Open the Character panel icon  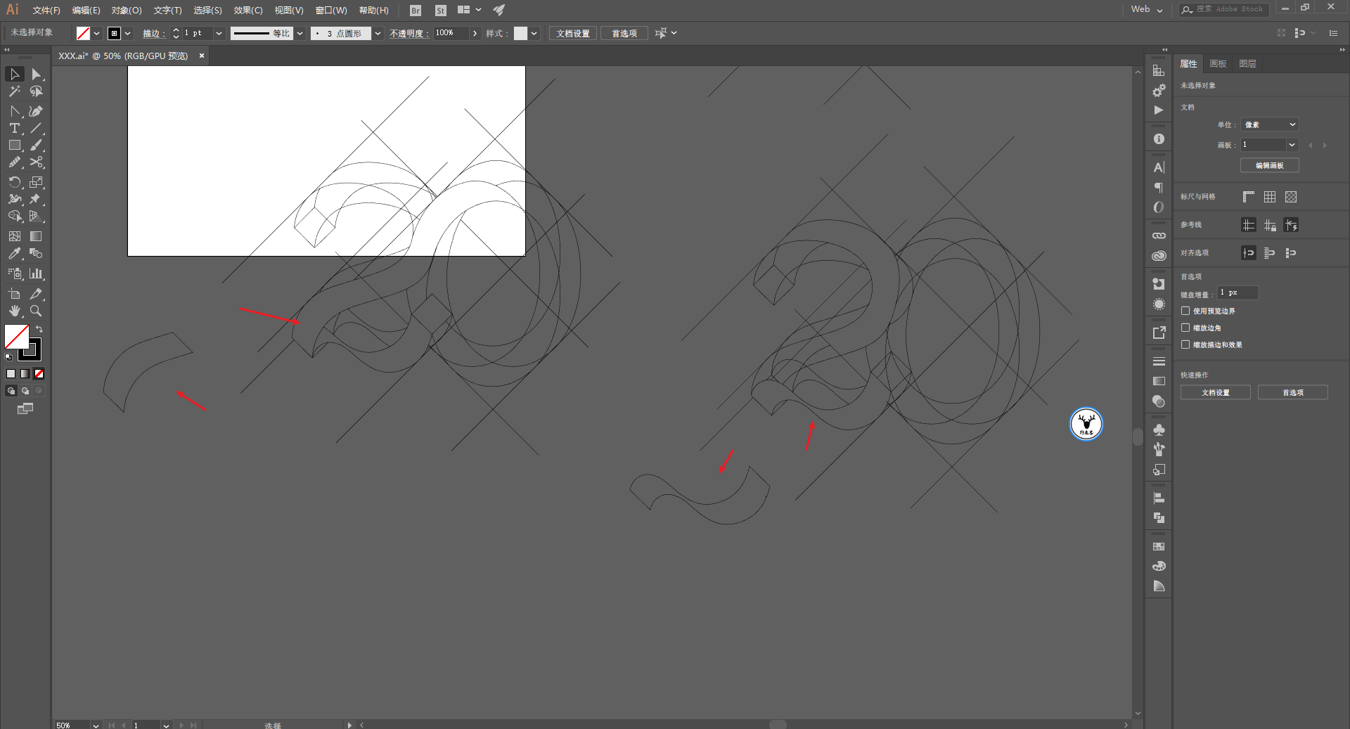(1159, 167)
